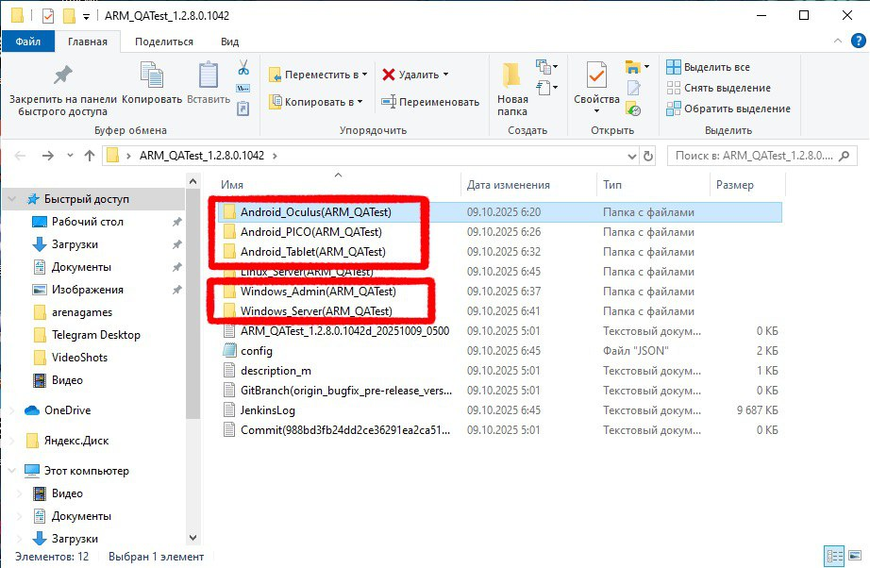Open the Переместить в dropdown

click(364, 75)
